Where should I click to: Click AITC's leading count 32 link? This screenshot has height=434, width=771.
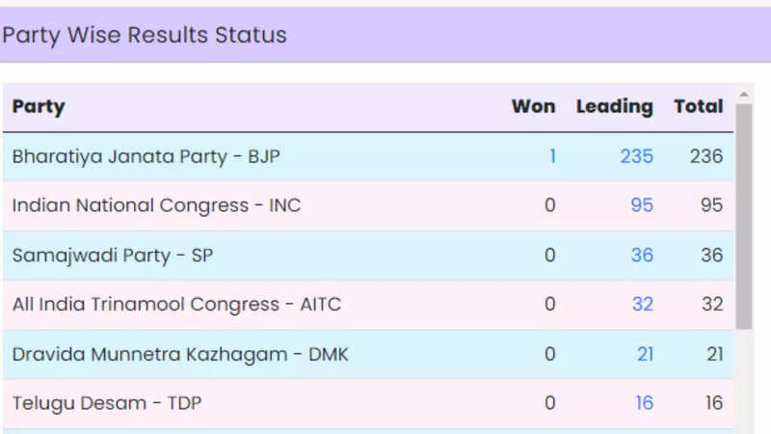tap(642, 305)
